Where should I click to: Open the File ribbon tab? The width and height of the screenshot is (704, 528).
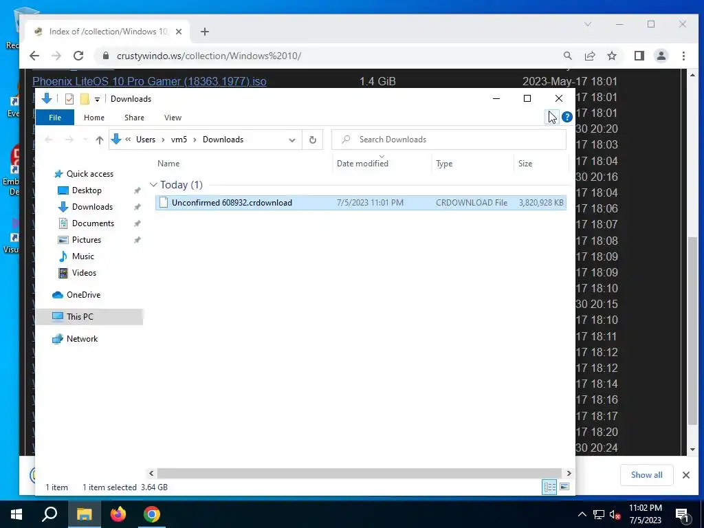point(55,118)
